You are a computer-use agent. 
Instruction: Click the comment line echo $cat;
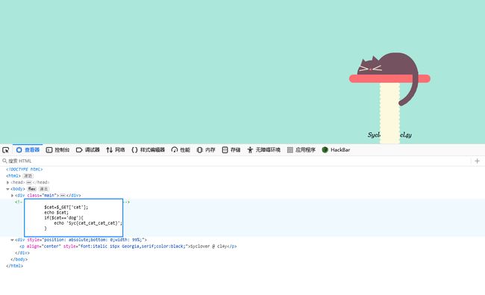tap(56, 212)
